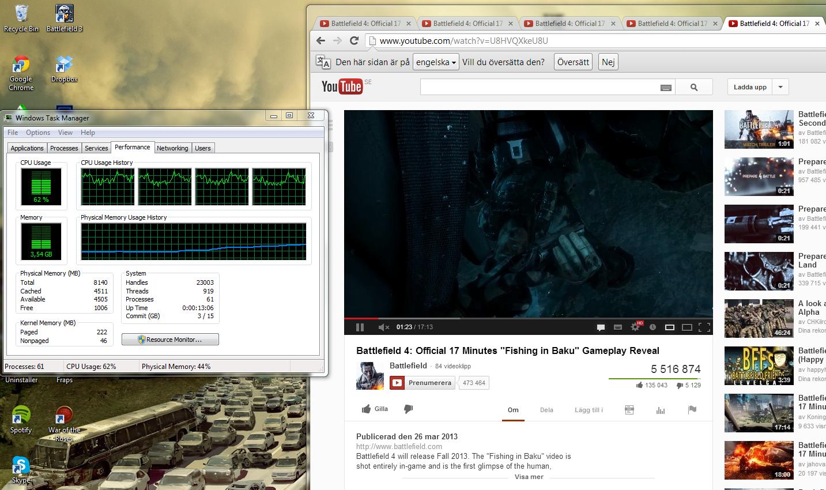This screenshot has height=490, width=826.
Task: Seek using the video progress bar
Action: [x=528, y=318]
